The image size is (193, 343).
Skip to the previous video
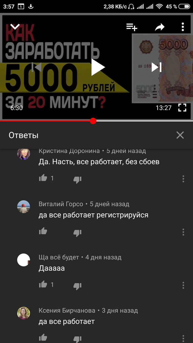(x=36, y=67)
